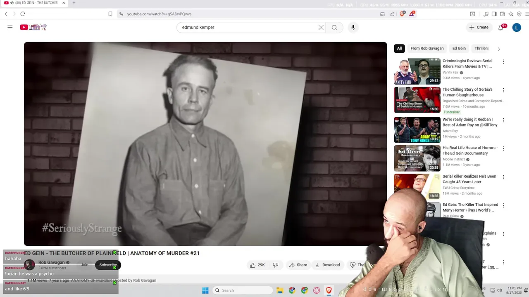Open Brave Shields lion icon

click(x=402, y=14)
